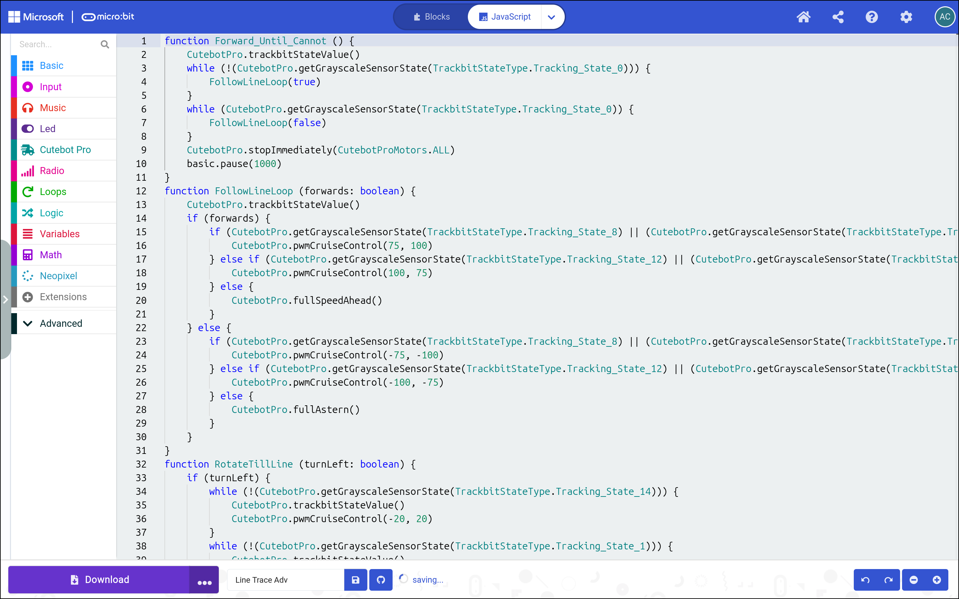
Task: Switch to the Blocks editor
Action: coord(432,17)
